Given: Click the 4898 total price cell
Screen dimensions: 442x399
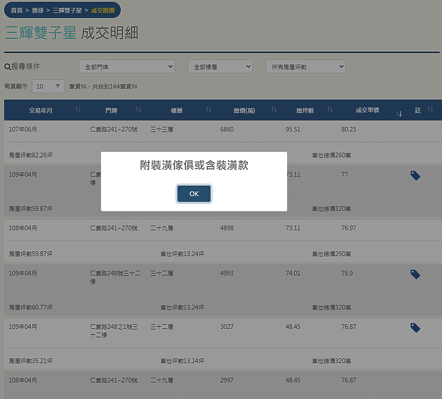Looking at the screenshot, I should (227, 228).
